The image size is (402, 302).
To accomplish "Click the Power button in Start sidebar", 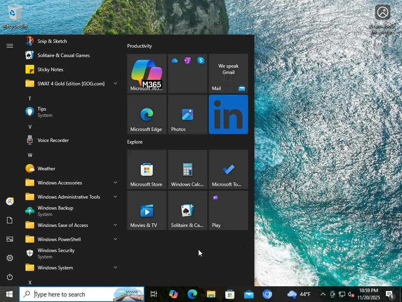I will coord(10,277).
